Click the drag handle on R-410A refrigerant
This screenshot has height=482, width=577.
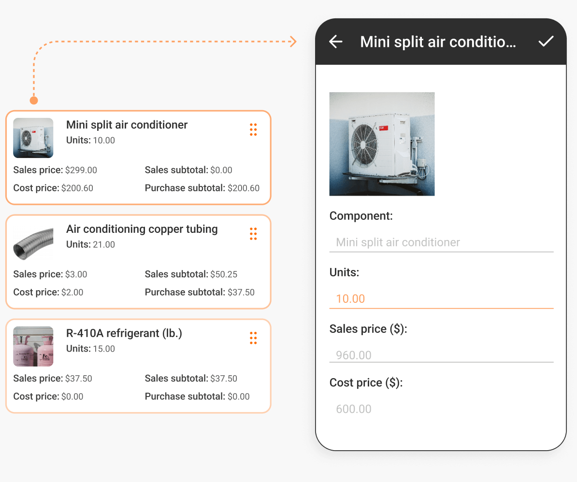253,338
